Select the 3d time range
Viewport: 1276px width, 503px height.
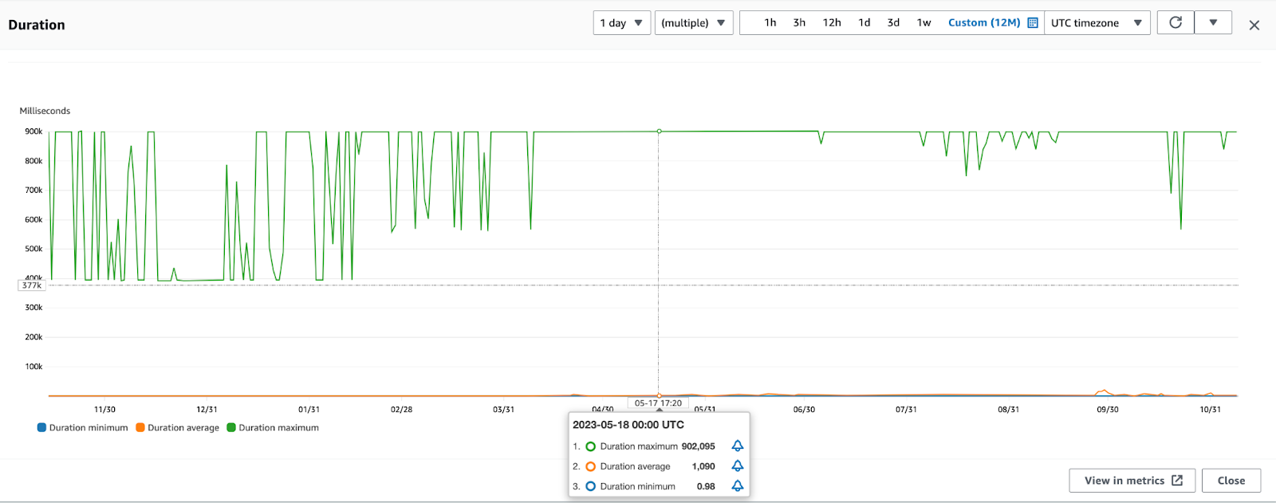[894, 22]
